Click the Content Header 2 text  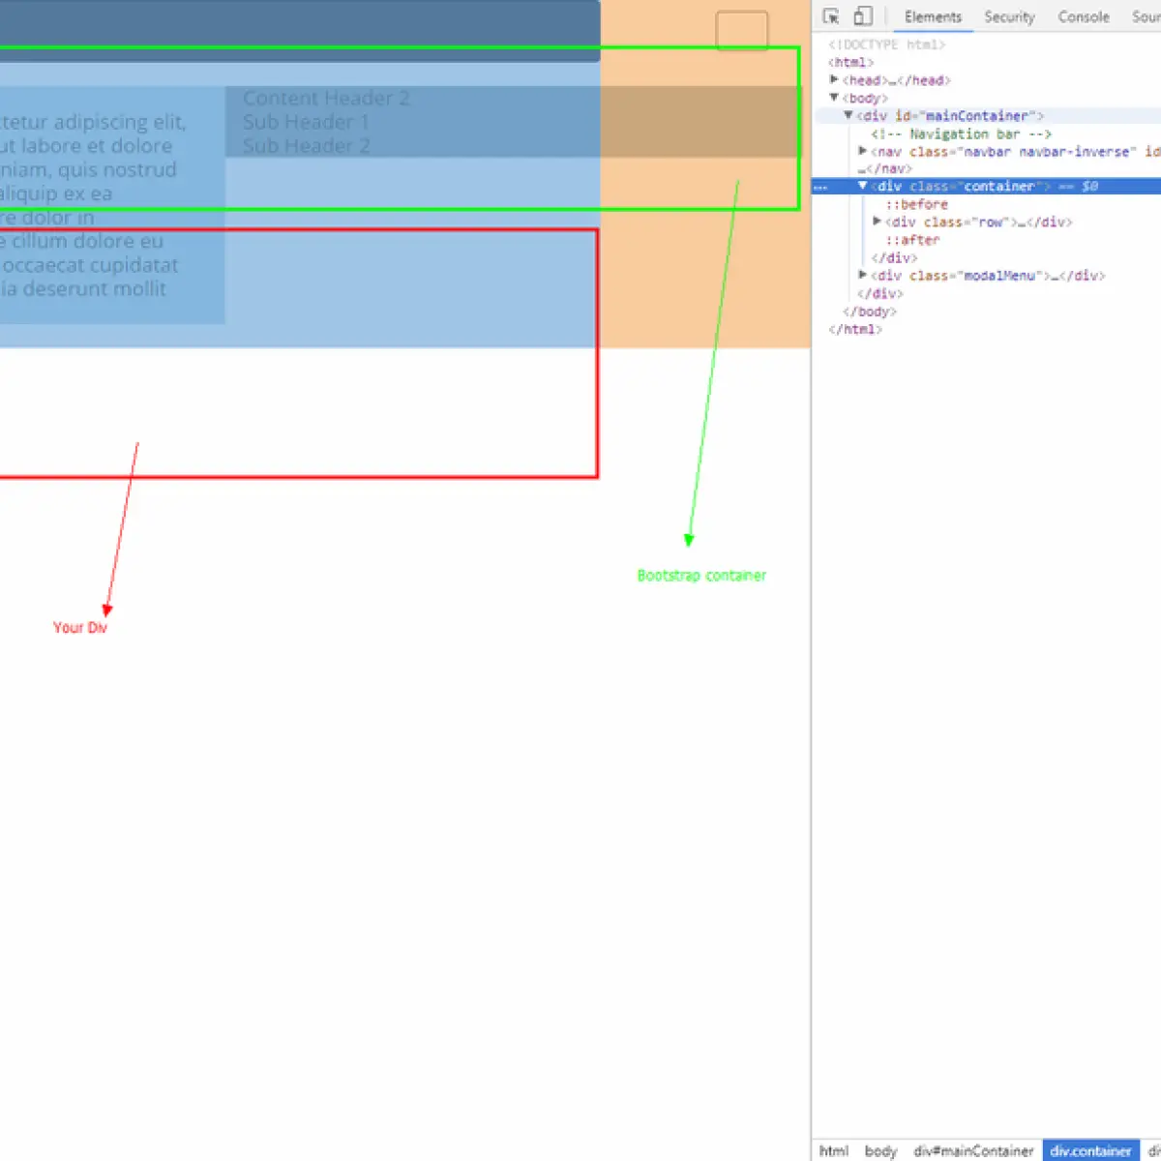coord(326,98)
